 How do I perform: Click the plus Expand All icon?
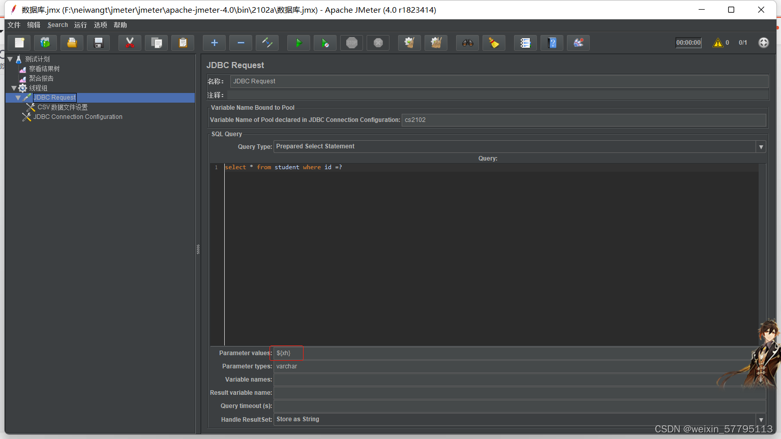(x=215, y=43)
